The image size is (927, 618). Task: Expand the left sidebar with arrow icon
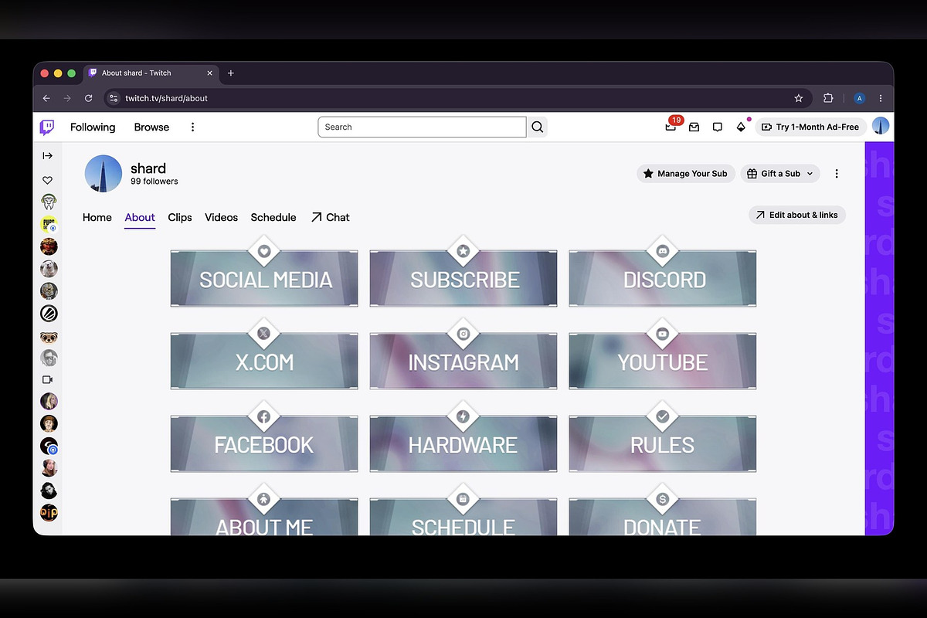pyautogui.click(x=47, y=156)
